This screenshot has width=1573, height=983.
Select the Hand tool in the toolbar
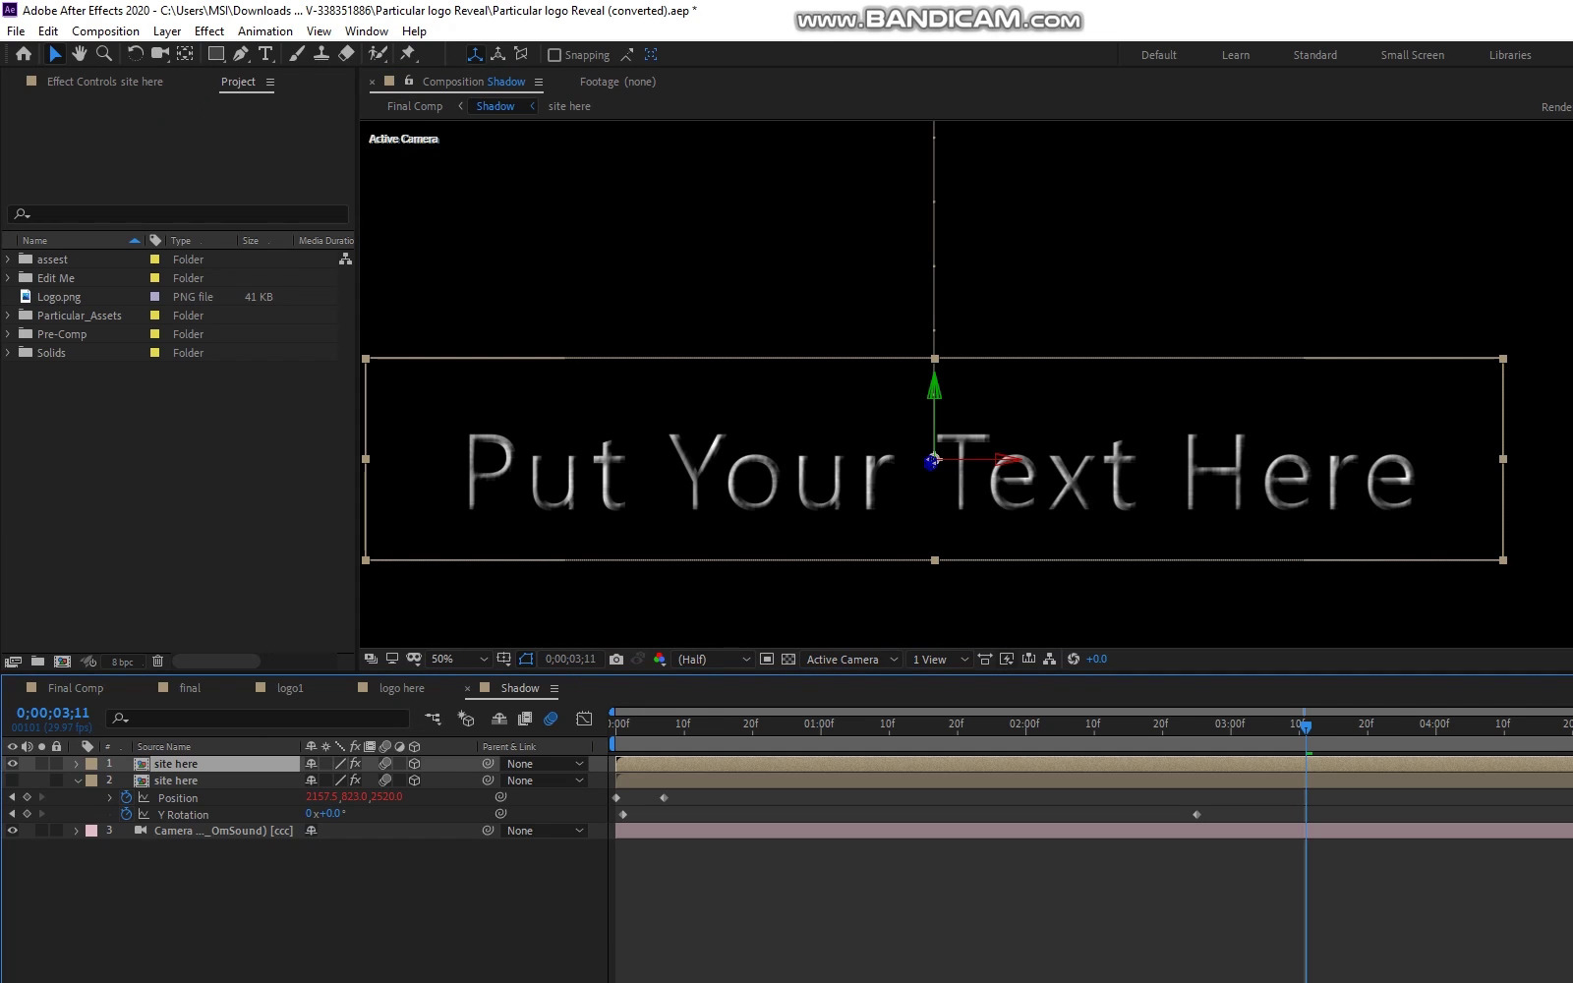(79, 54)
